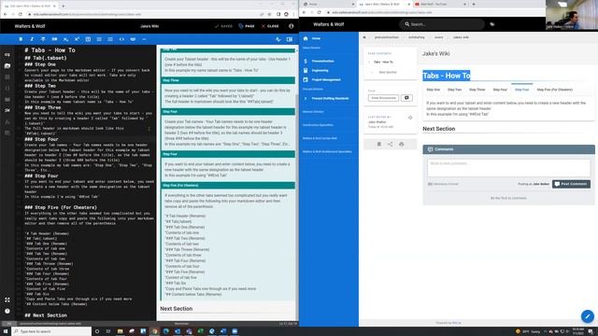Enable distraction-free mode in the editor sidebar
The height and width of the screenshot is (336, 598).
pos(7,300)
